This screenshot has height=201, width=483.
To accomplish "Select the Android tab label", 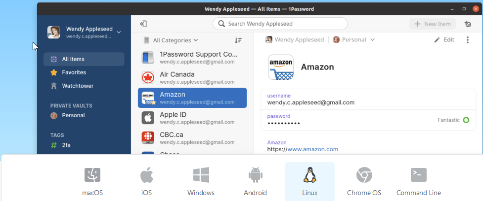I will click(x=256, y=193).
